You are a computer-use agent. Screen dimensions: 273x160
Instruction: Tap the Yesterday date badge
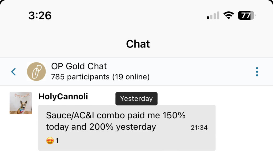point(136,99)
